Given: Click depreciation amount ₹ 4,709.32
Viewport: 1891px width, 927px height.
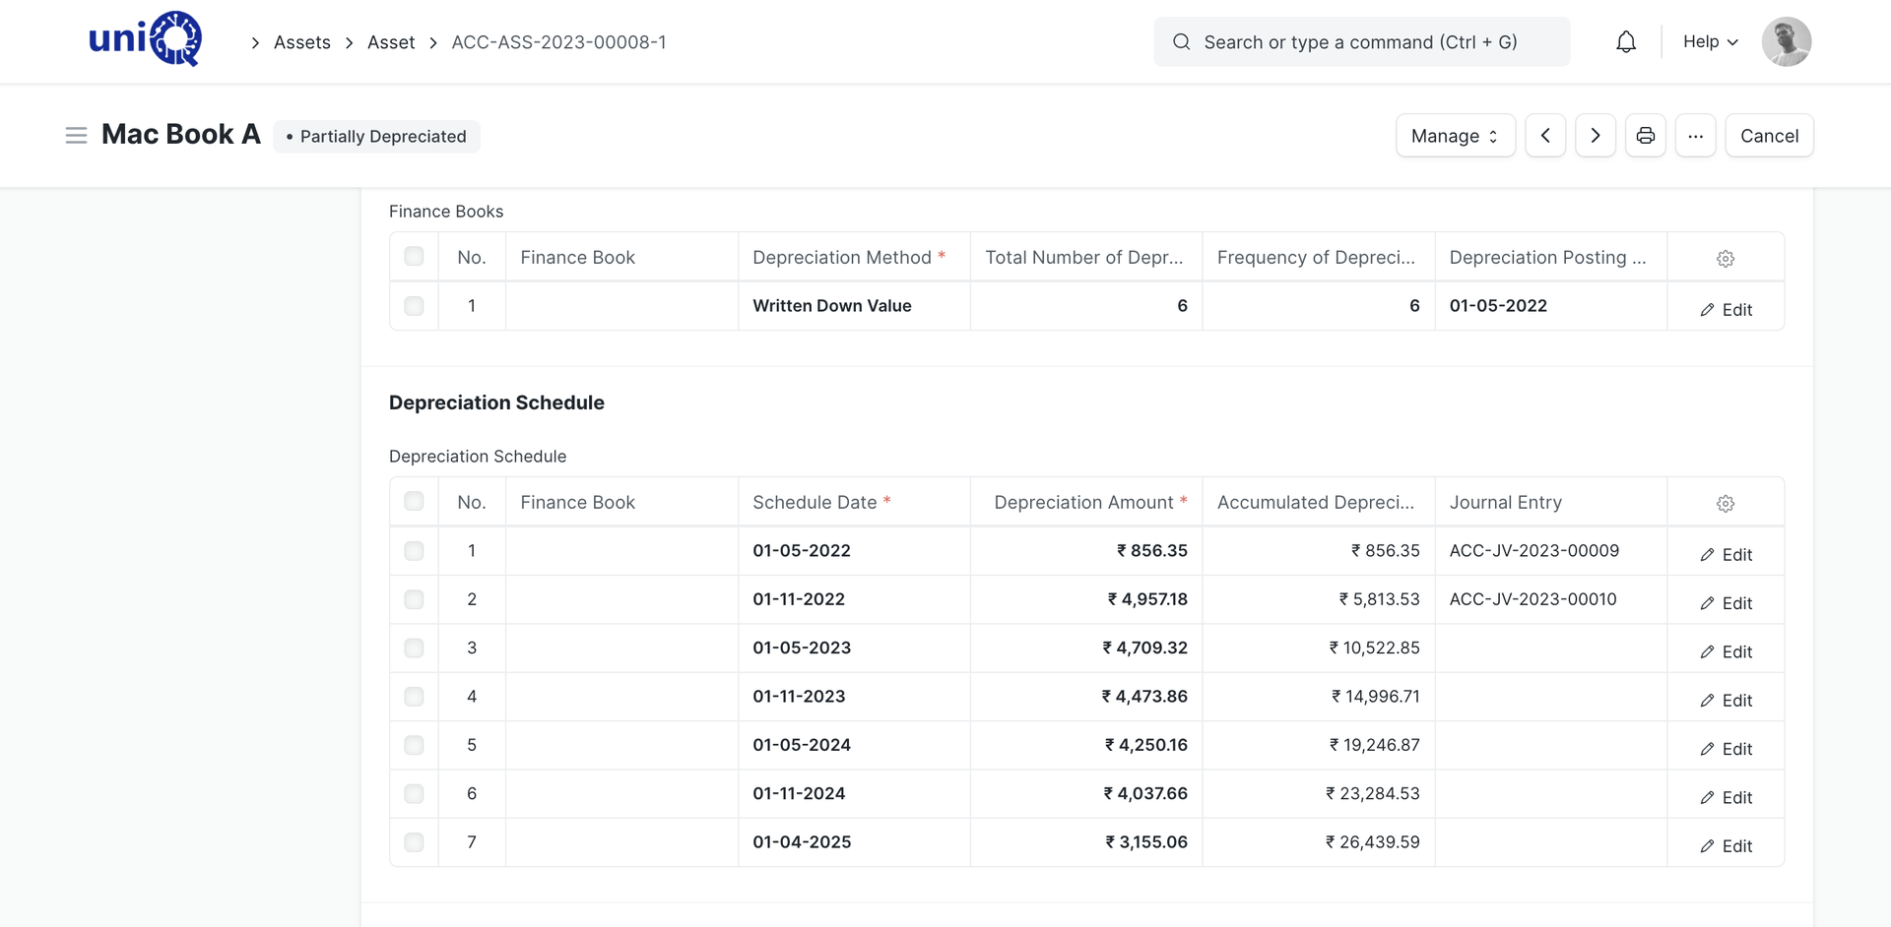Looking at the screenshot, I should point(1144,648).
